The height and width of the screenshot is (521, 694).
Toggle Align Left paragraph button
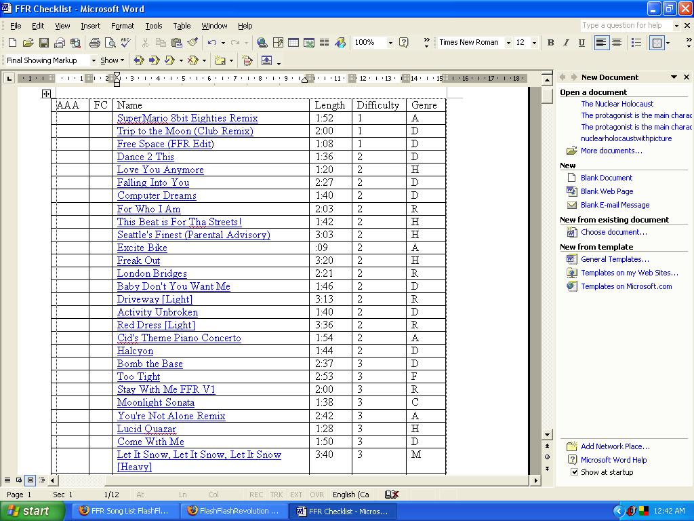(601, 43)
